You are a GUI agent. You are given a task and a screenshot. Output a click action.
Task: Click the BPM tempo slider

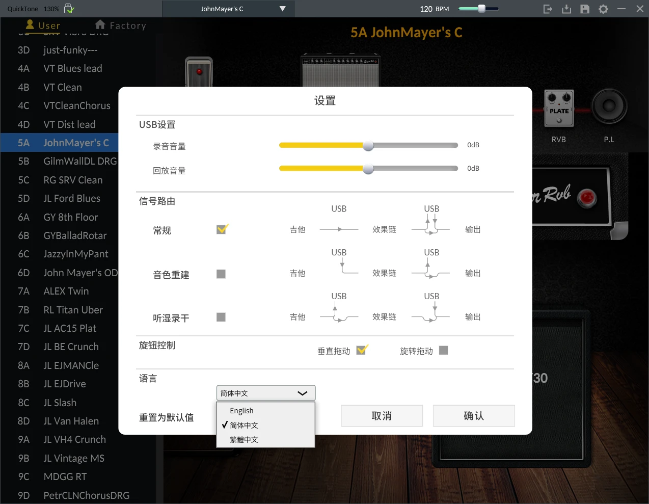click(478, 9)
